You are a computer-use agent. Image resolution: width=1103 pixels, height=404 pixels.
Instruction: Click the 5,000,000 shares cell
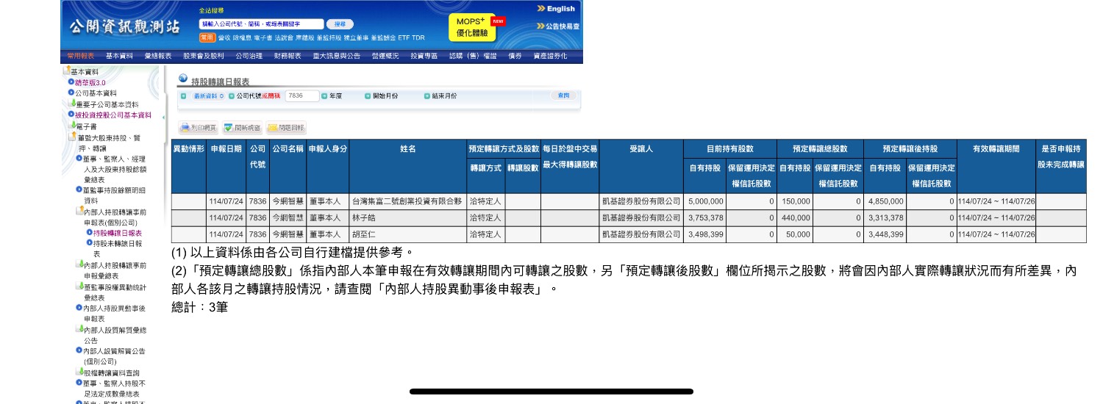pyautogui.click(x=704, y=201)
